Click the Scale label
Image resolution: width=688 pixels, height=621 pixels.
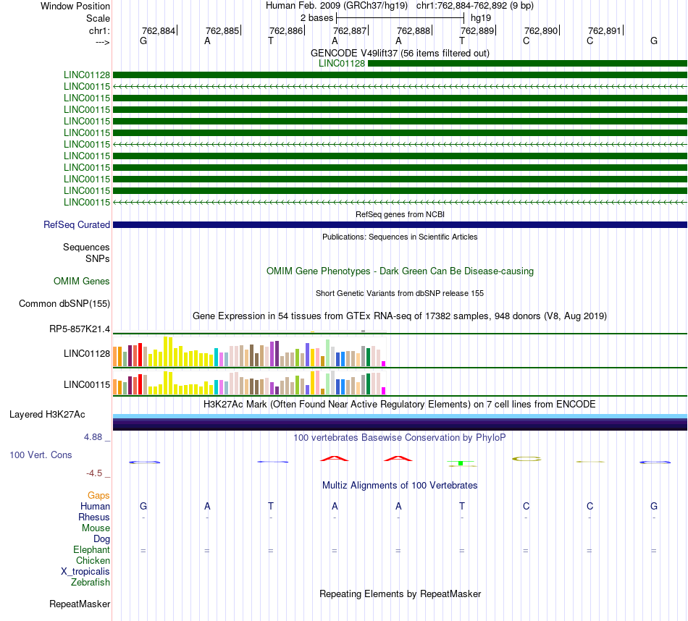click(98, 18)
